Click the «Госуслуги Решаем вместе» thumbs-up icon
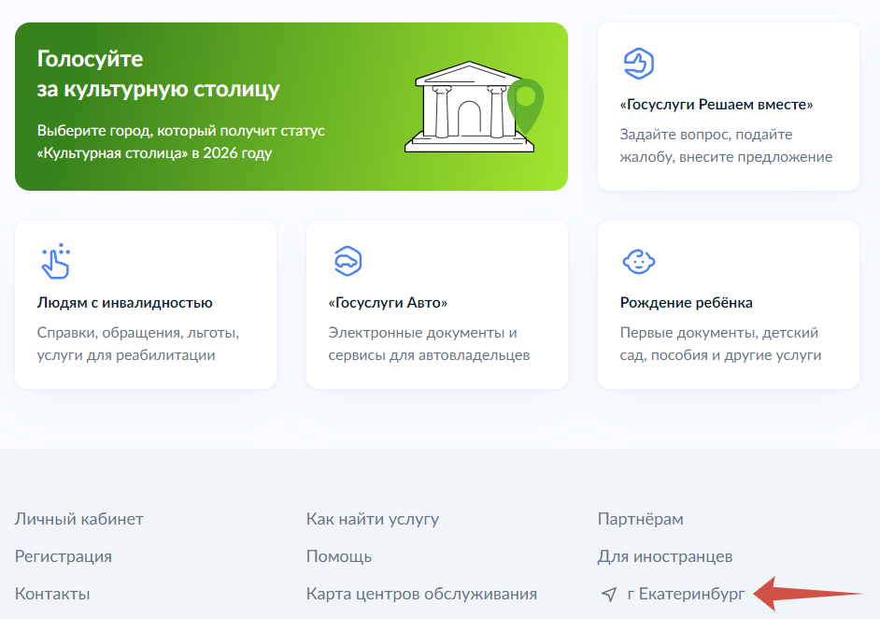The width and height of the screenshot is (880, 619). (x=637, y=64)
